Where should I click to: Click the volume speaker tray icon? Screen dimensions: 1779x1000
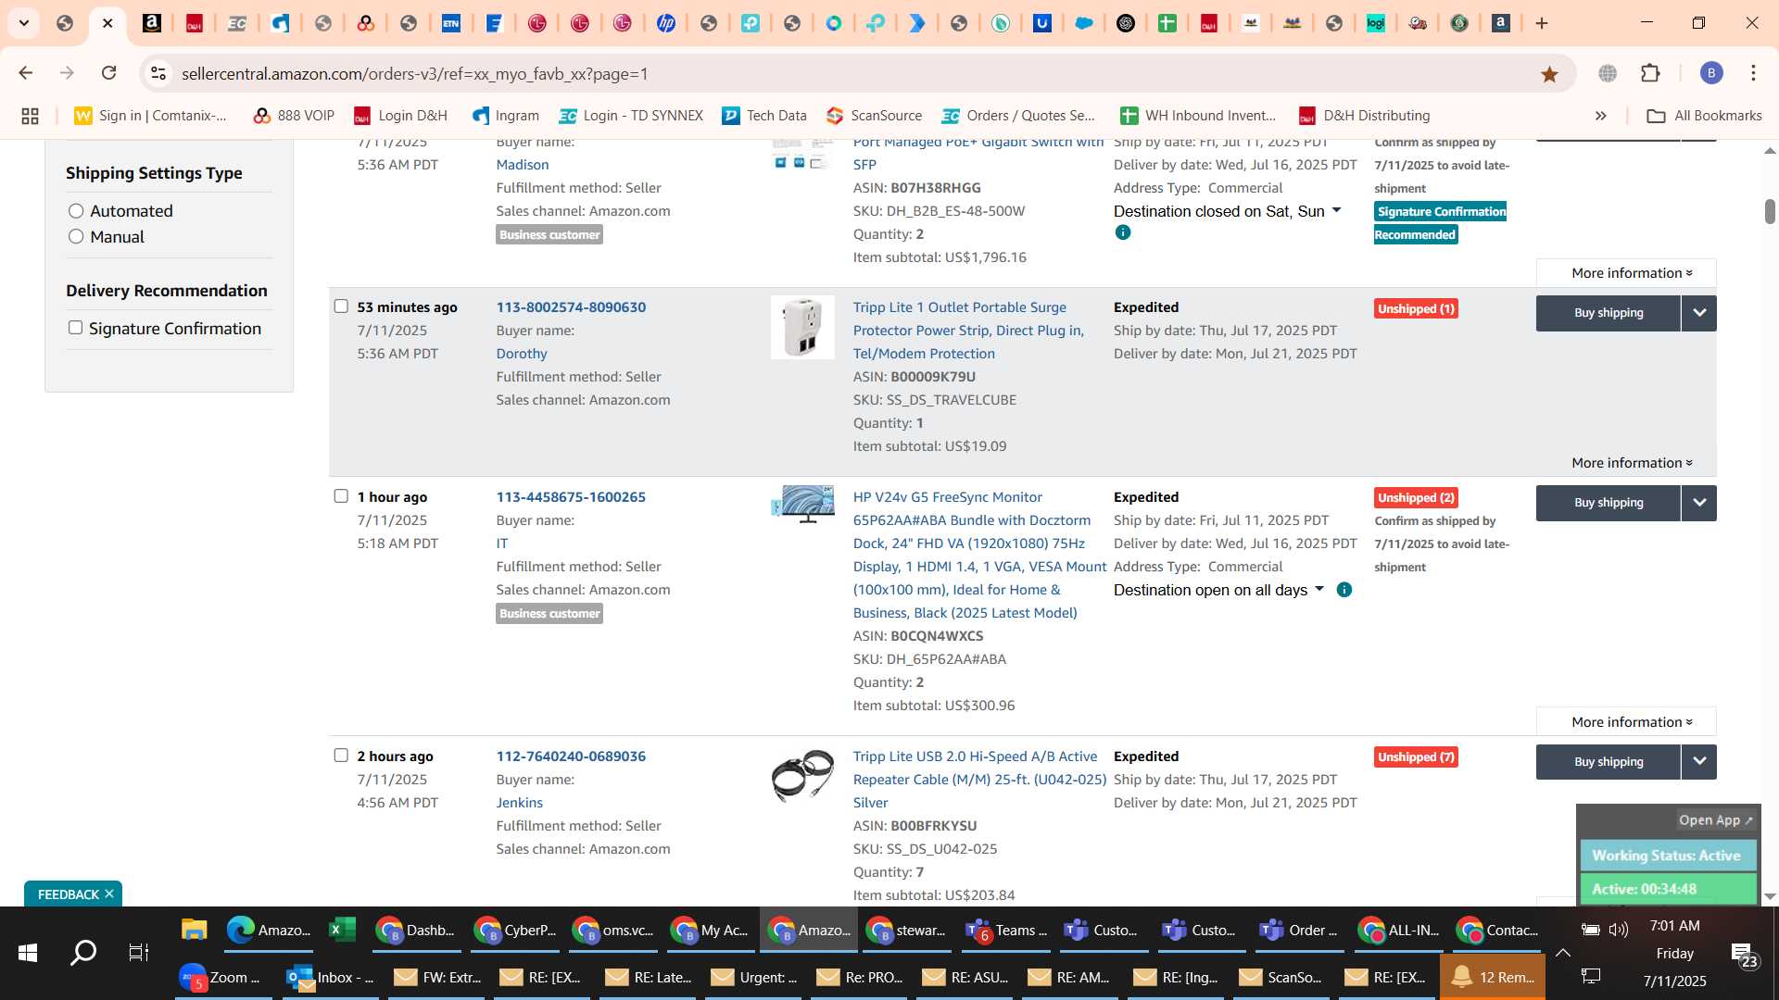click(x=1619, y=930)
